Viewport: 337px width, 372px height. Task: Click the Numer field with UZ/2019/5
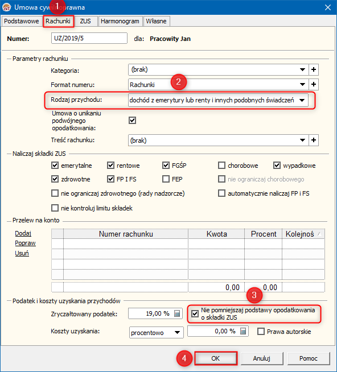pyautogui.click(x=89, y=38)
